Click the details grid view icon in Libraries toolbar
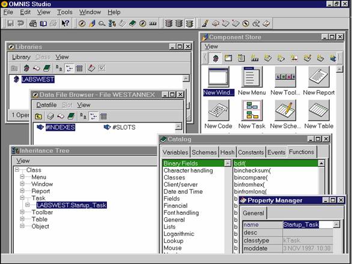 click(79, 68)
